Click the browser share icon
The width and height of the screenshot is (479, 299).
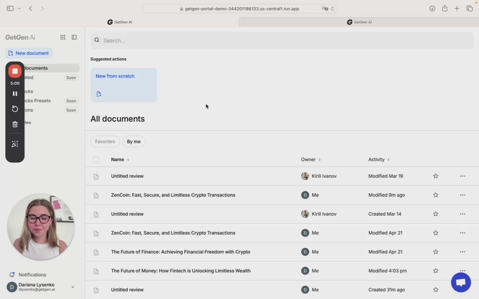(444, 9)
